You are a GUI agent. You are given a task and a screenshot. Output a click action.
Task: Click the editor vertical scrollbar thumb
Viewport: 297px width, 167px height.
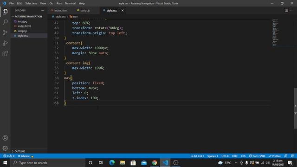click(295, 108)
